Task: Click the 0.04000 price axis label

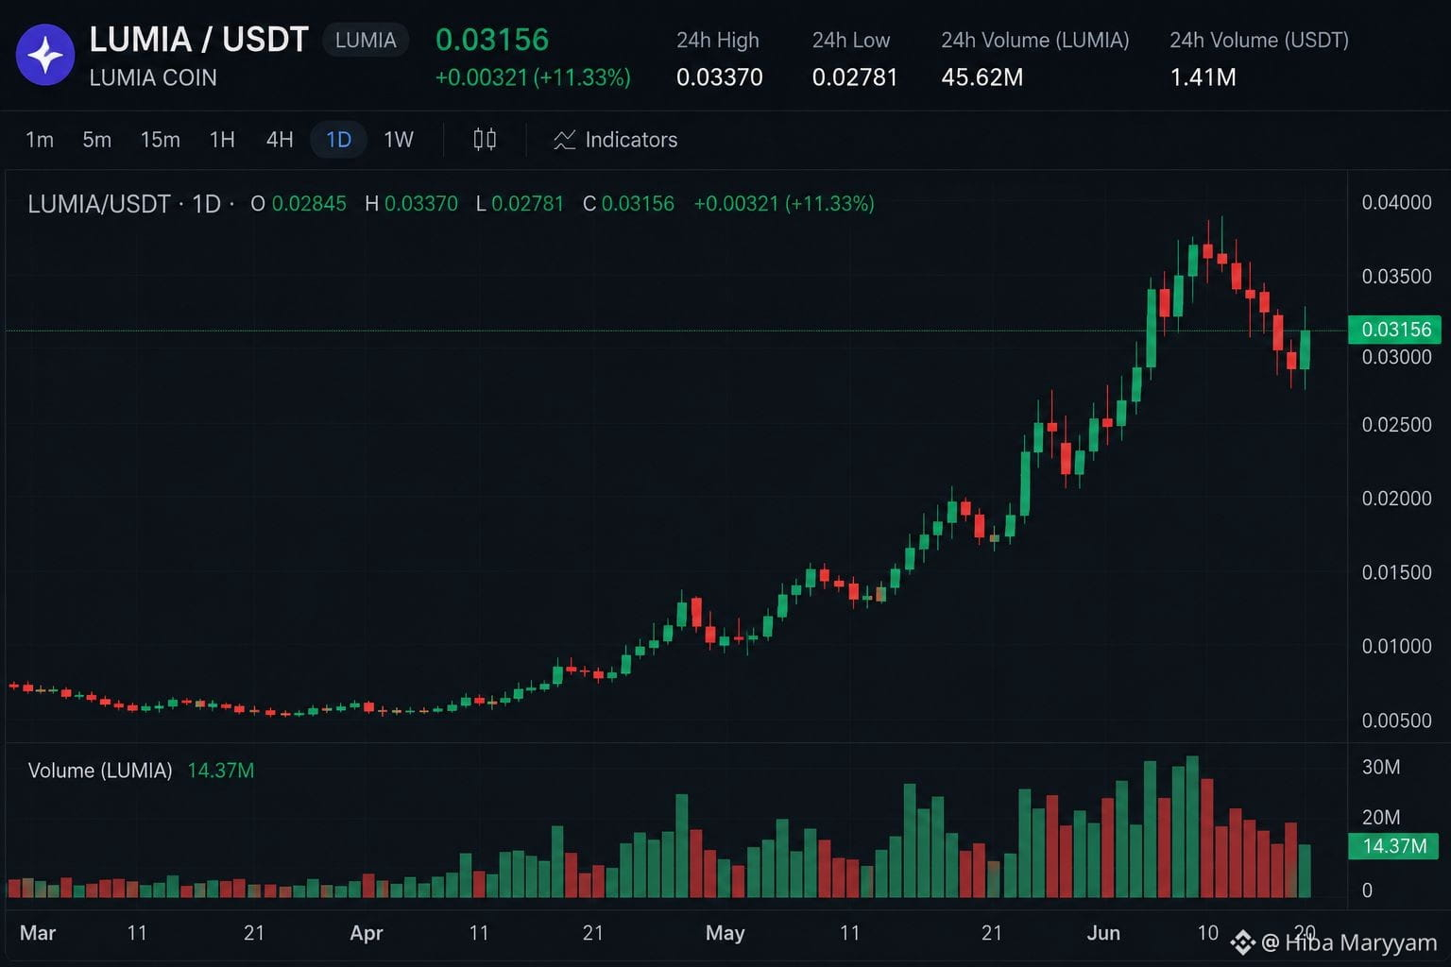Action: (x=1396, y=202)
